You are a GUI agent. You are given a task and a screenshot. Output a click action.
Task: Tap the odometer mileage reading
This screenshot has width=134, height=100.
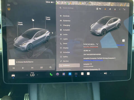(87, 51)
